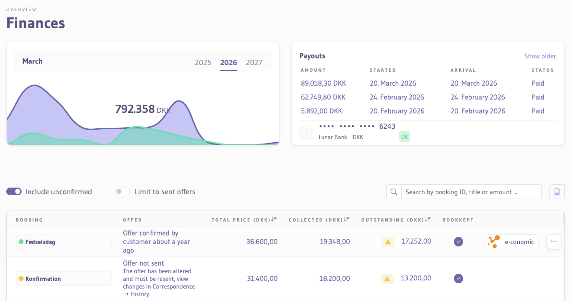Click the bank building icon
Screen dimensions: 572x301
[x=306, y=133]
